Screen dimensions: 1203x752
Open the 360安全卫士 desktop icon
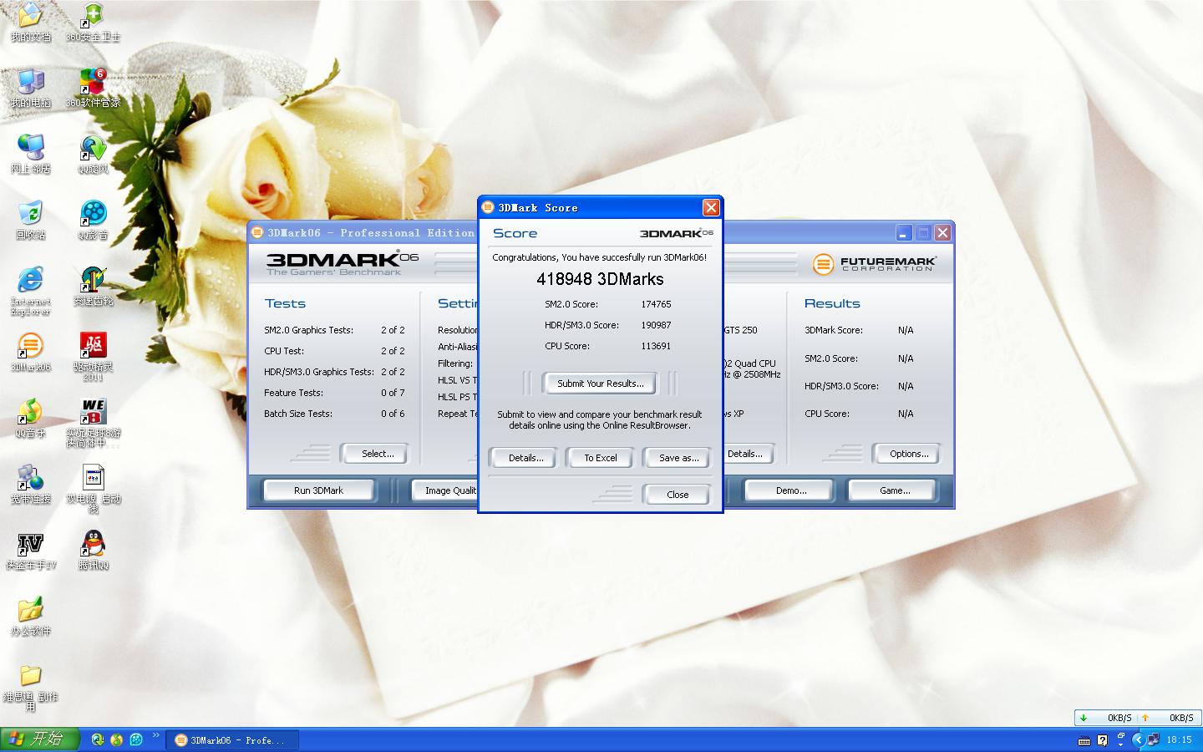click(x=93, y=23)
